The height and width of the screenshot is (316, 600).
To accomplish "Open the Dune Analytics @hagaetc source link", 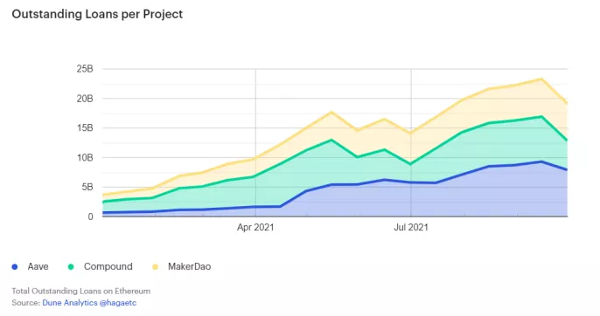I will point(89,303).
